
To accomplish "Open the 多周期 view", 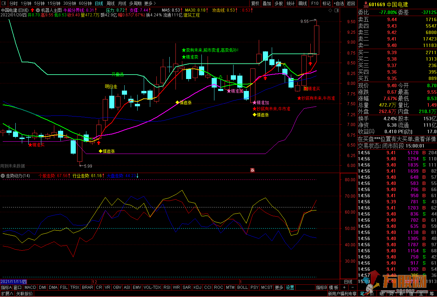I will pos(135,3).
